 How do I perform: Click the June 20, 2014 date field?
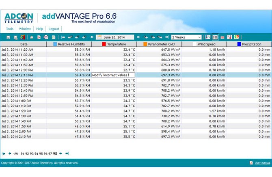(x=115, y=37)
